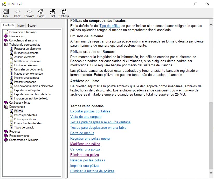Image resolution: width=214 pixels, height=179 pixels.
Task: Switch to the Contents tab
Action: 9,25
